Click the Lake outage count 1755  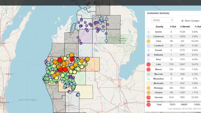point(171,65)
